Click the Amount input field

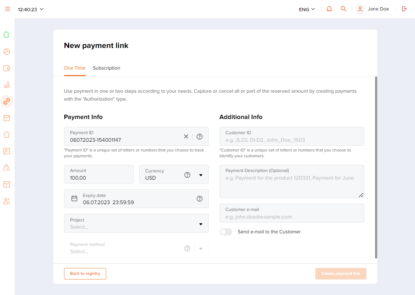pyautogui.click(x=99, y=174)
